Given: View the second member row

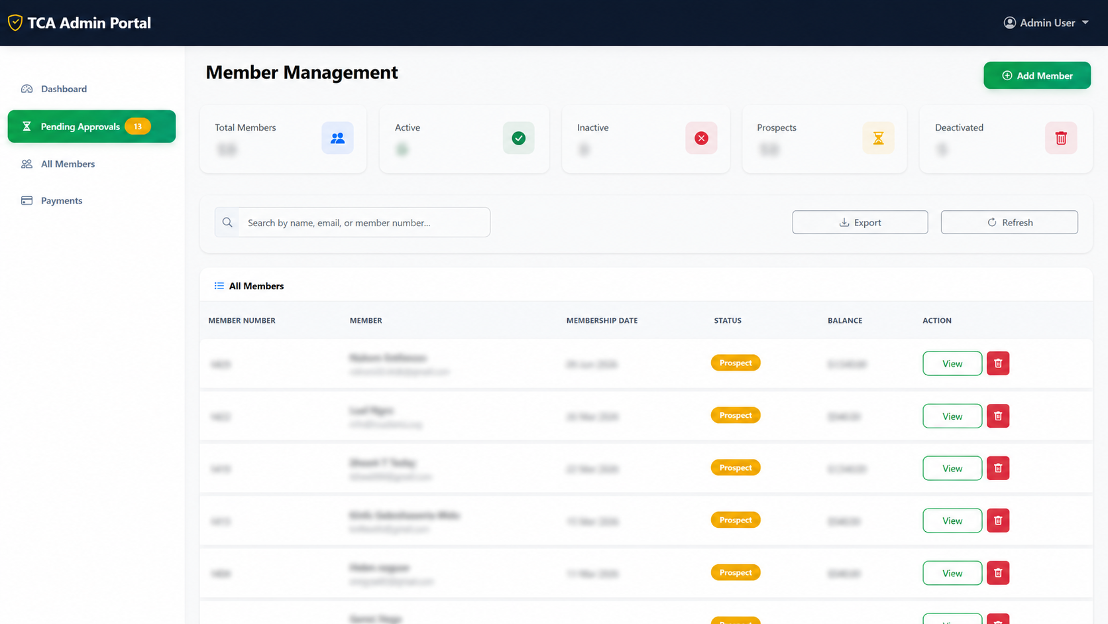Looking at the screenshot, I should pyautogui.click(x=952, y=416).
